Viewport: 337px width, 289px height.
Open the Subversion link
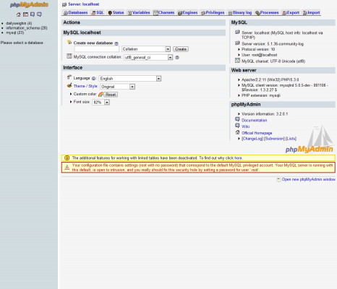click(274, 139)
